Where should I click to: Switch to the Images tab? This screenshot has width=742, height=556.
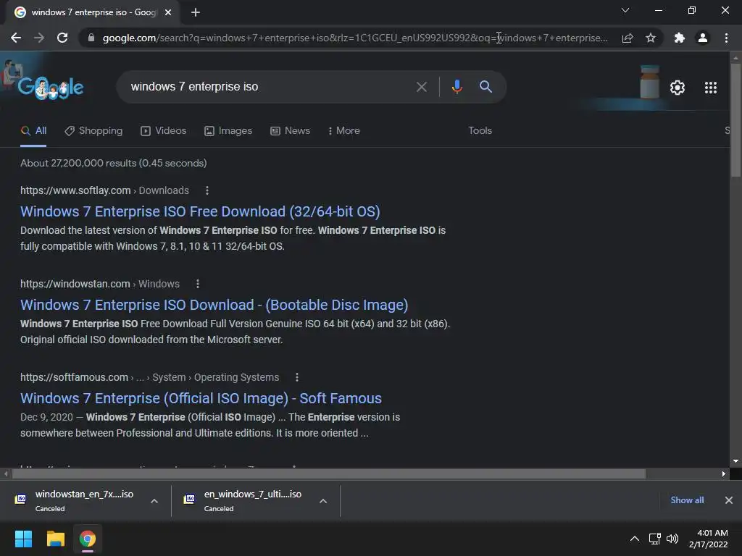228,130
